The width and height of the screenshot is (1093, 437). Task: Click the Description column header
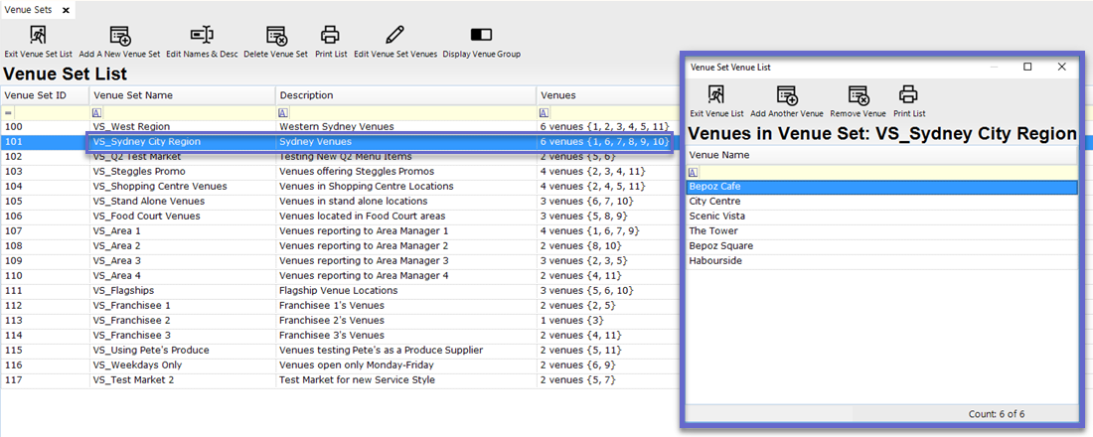point(405,95)
